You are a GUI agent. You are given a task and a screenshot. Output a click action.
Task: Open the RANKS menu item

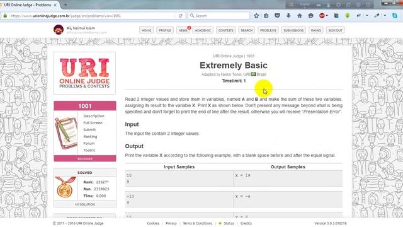pyautogui.click(x=316, y=30)
